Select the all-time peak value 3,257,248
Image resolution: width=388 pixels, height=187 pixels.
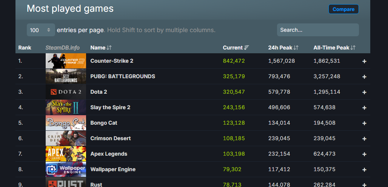(327, 76)
